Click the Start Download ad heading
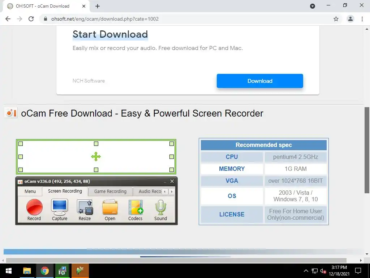Image resolution: width=370 pixels, height=278 pixels. 110,34
